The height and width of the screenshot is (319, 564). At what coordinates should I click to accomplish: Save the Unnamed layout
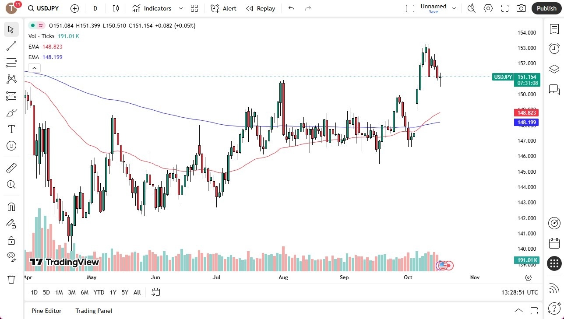[x=433, y=12]
